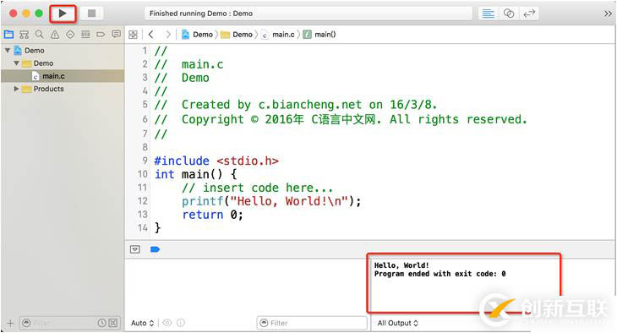Show the standard editor

pos(488,14)
